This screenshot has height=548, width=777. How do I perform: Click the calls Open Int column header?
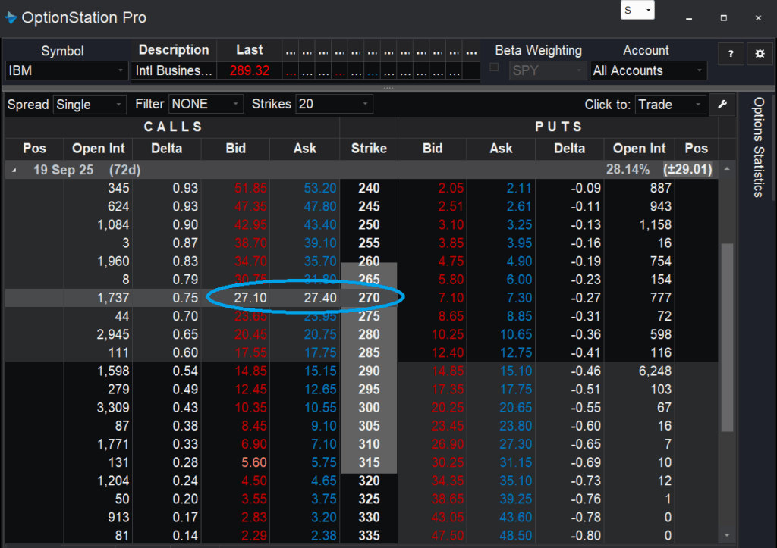(98, 149)
